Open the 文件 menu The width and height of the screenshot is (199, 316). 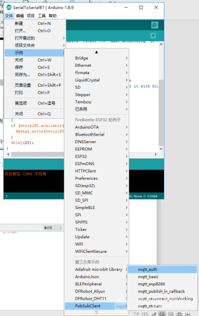(9, 16)
